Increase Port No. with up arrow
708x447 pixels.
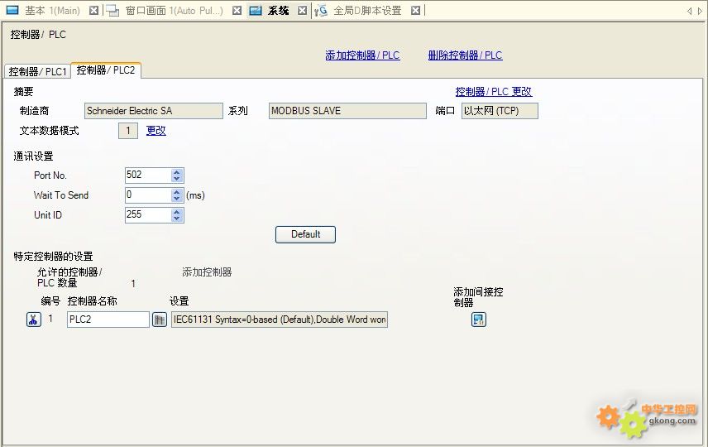(x=177, y=172)
